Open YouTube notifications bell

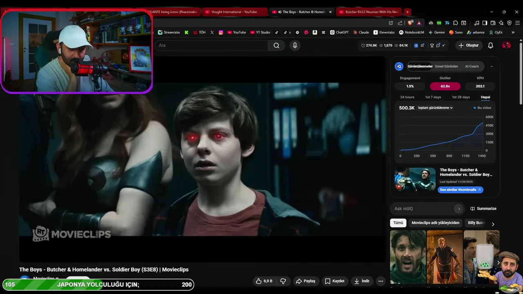490,45
